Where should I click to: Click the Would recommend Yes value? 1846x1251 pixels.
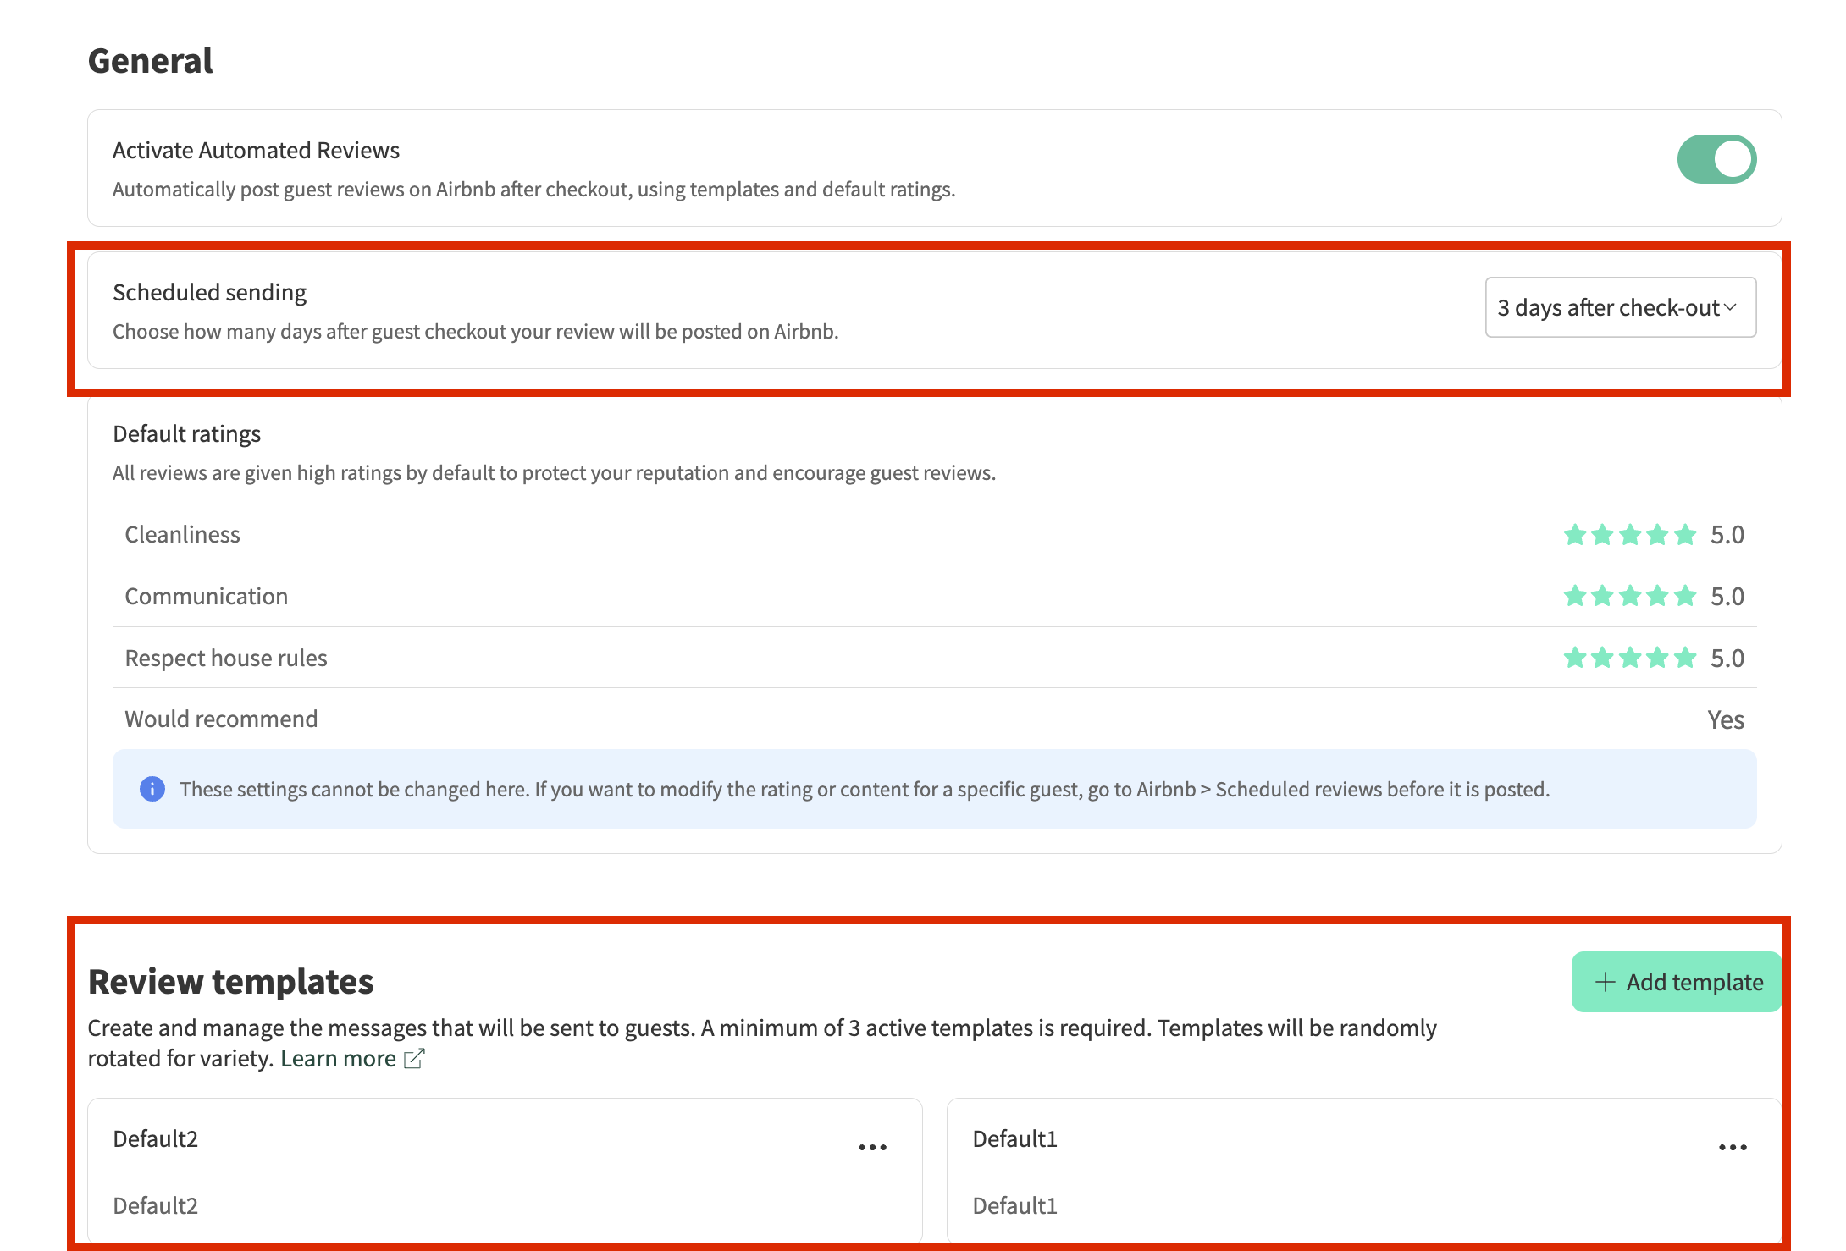tap(1725, 719)
